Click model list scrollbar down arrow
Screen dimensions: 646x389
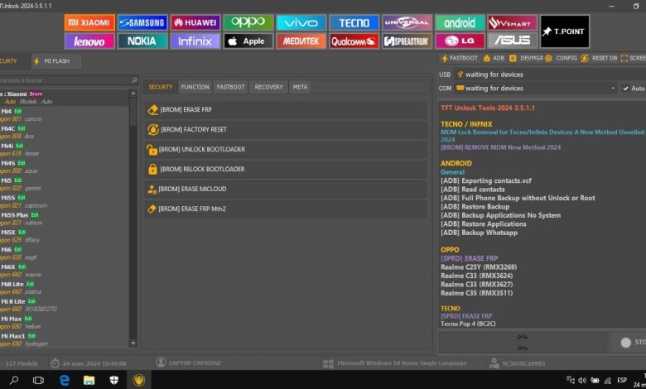point(133,343)
